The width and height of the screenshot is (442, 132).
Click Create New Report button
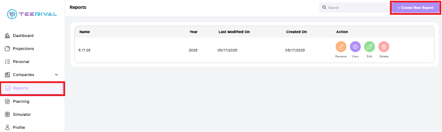[x=415, y=7]
